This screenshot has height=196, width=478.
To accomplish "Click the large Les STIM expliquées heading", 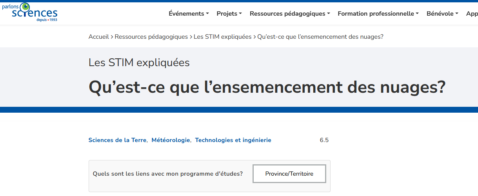I will coord(139,63).
